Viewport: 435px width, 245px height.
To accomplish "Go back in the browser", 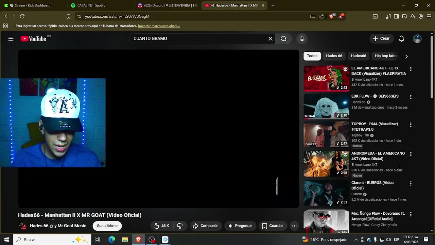I will pos(6,16).
